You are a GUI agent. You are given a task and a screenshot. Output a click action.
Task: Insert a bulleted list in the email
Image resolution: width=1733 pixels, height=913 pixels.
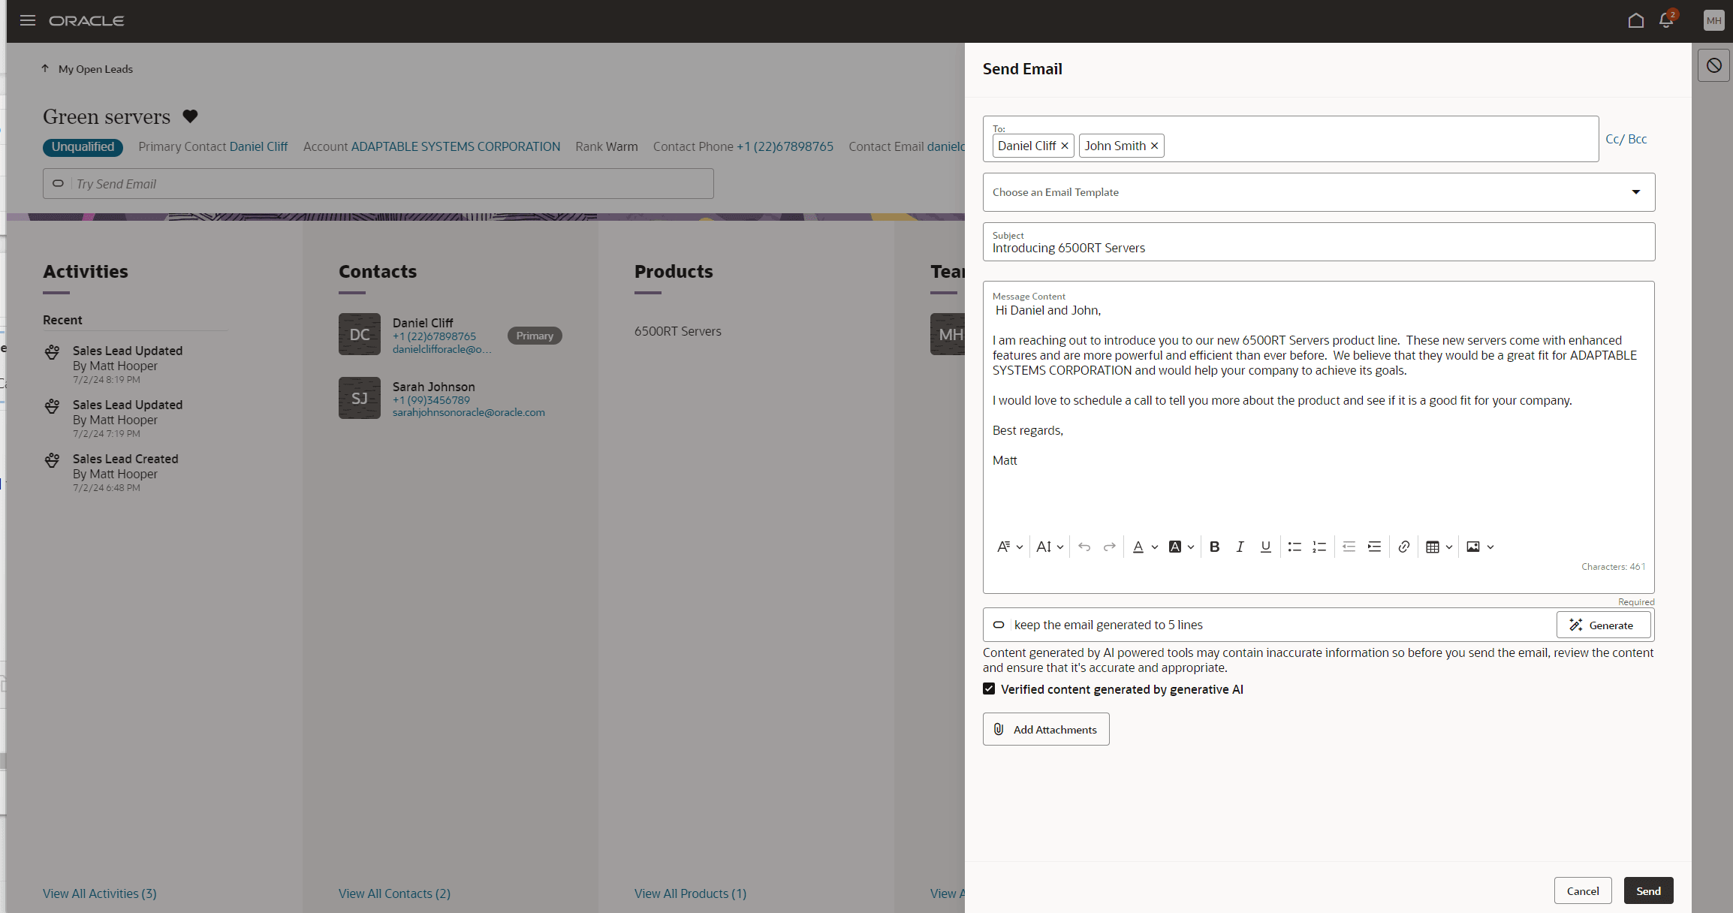[1294, 547]
